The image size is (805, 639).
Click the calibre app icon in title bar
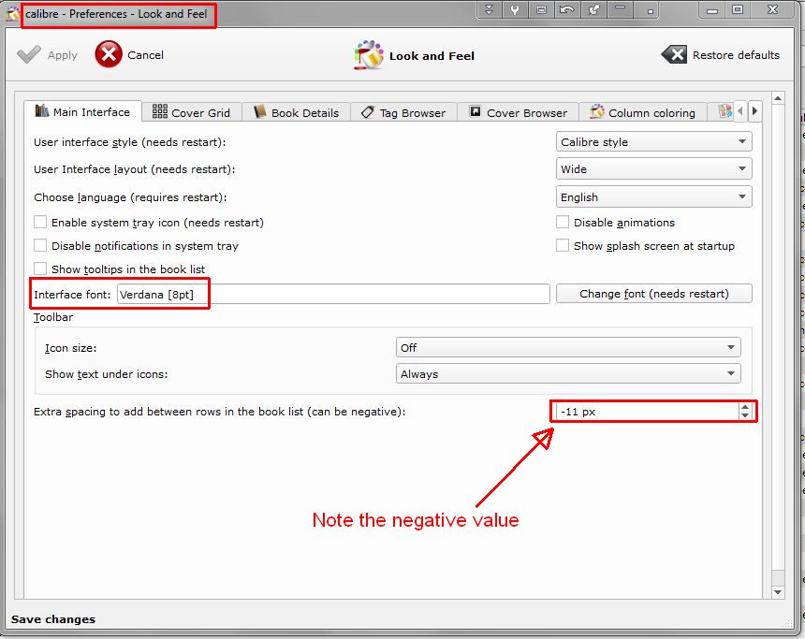point(12,14)
